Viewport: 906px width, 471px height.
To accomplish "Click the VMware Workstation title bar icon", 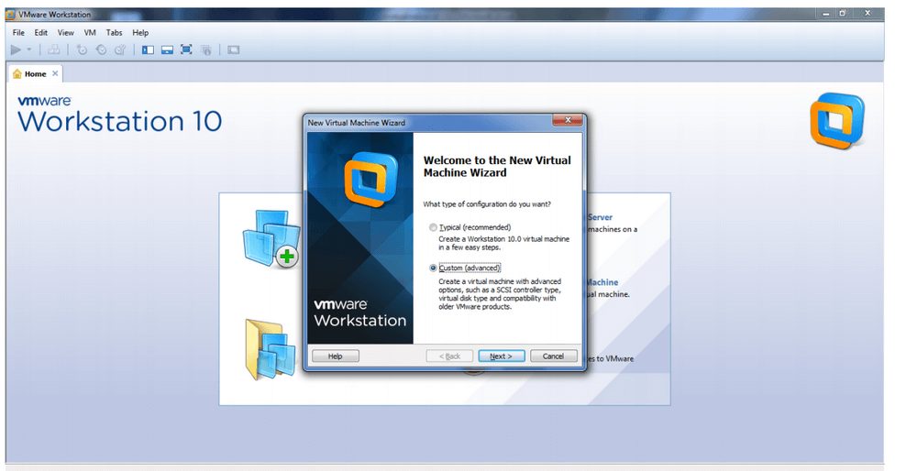I will tap(10, 15).
